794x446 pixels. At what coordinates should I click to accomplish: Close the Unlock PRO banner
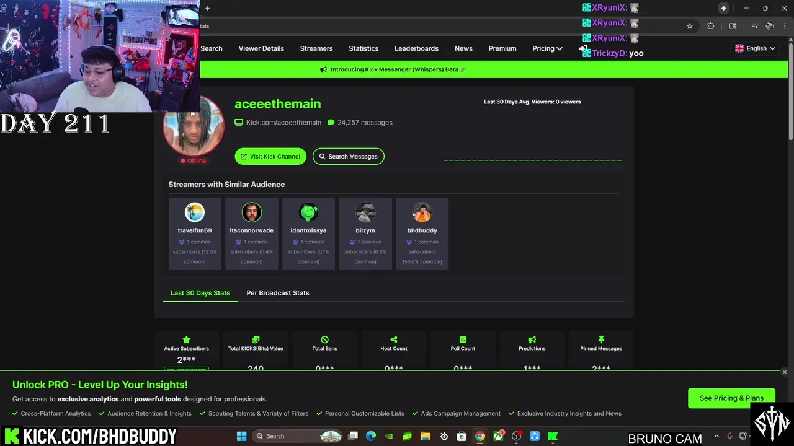click(785, 372)
